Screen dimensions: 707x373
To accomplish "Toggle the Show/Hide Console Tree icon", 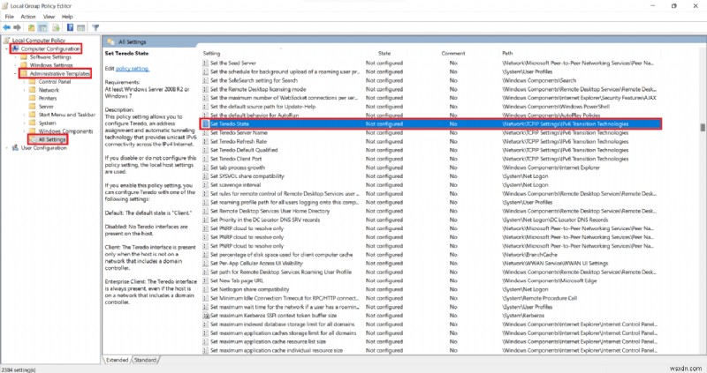I will click(42, 28).
